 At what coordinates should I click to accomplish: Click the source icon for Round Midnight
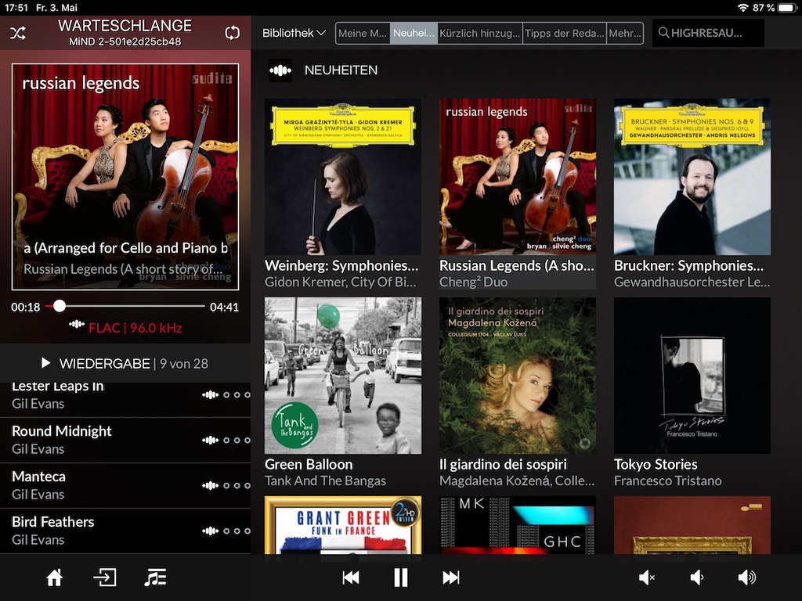click(x=210, y=440)
